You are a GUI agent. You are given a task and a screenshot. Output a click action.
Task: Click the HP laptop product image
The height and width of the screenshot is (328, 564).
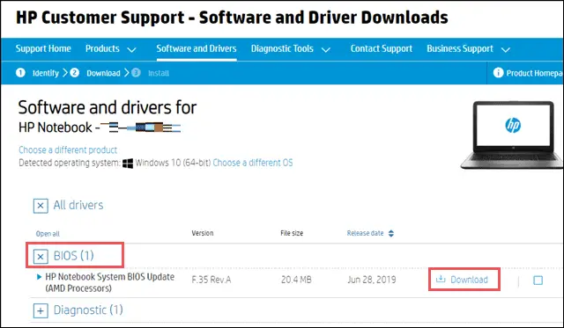pyautogui.click(x=512, y=135)
